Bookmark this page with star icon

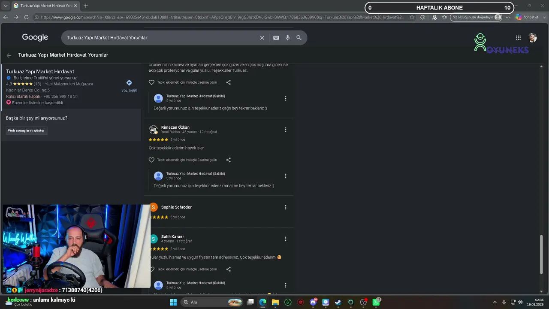tap(412, 17)
